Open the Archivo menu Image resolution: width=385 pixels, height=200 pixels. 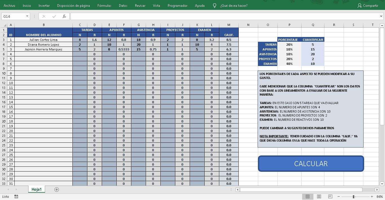click(x=9, y=5)
